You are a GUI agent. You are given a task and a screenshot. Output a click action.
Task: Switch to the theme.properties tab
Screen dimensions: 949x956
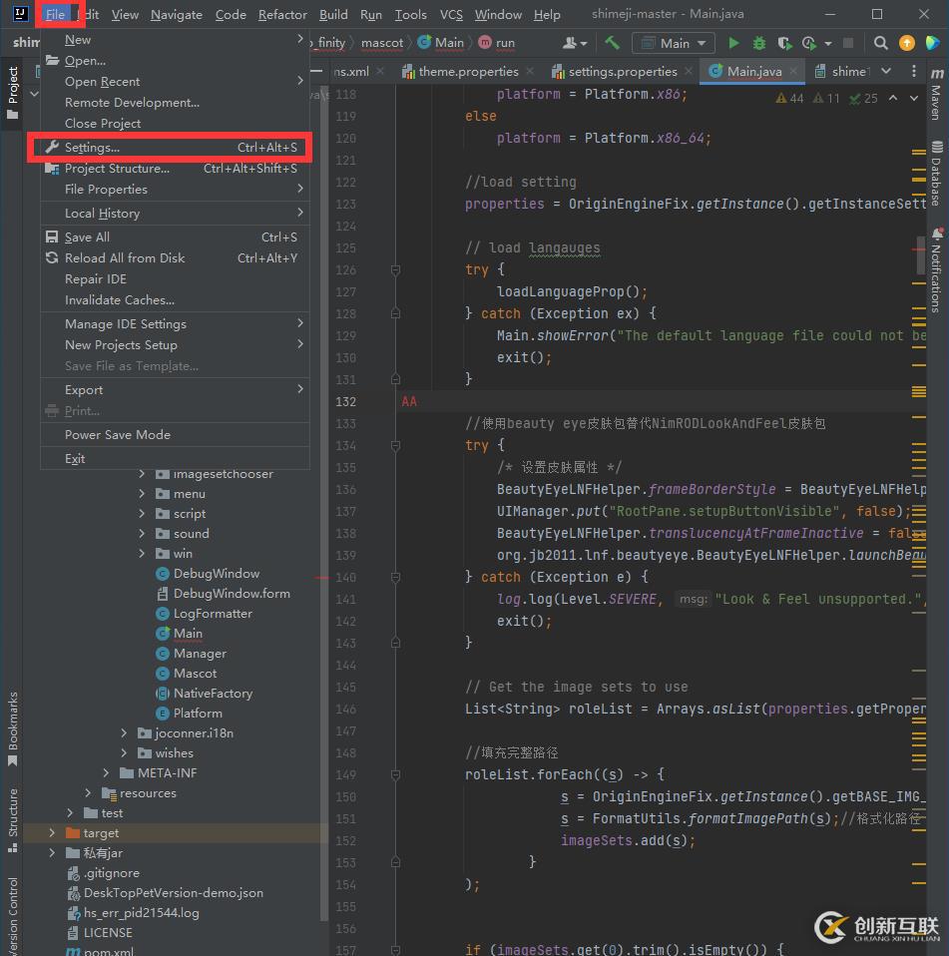coord(468,72)
